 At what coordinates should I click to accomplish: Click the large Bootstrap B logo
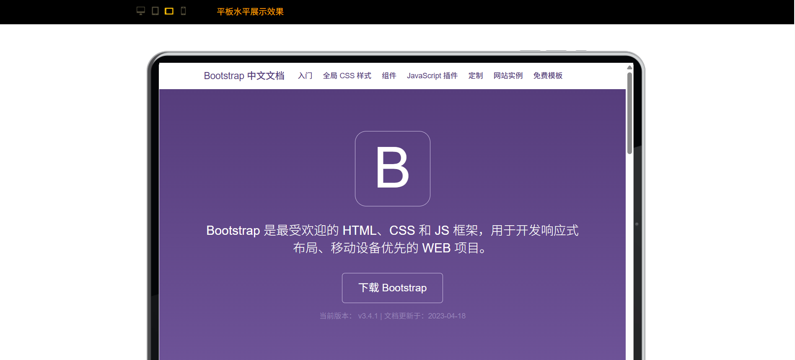393,169
